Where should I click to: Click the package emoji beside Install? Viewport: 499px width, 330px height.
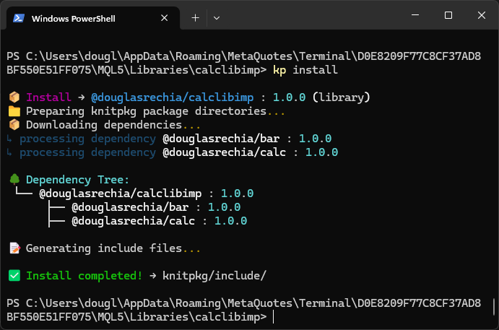click(13, 97)
